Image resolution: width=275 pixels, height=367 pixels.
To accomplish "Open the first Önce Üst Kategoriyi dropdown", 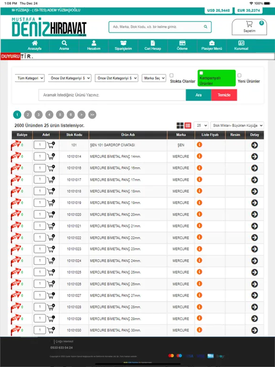I will coord(70,78).
